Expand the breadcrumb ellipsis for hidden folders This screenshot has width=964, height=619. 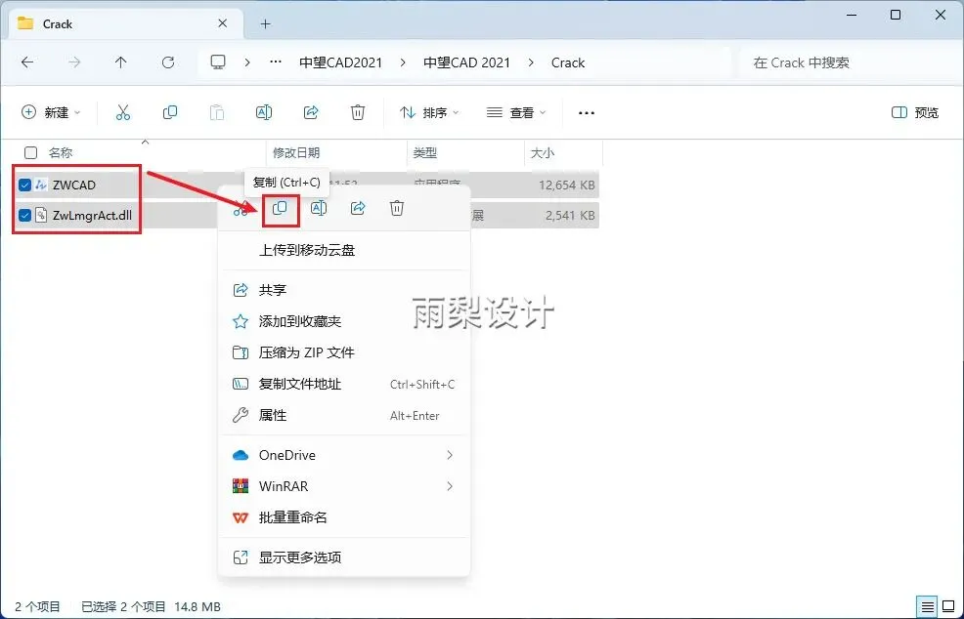276,62
